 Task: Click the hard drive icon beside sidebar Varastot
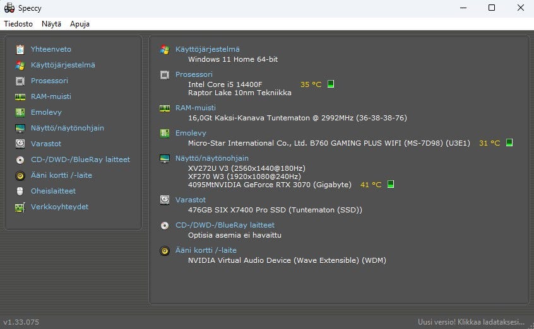pyautogui.click(x=20, y=144)
